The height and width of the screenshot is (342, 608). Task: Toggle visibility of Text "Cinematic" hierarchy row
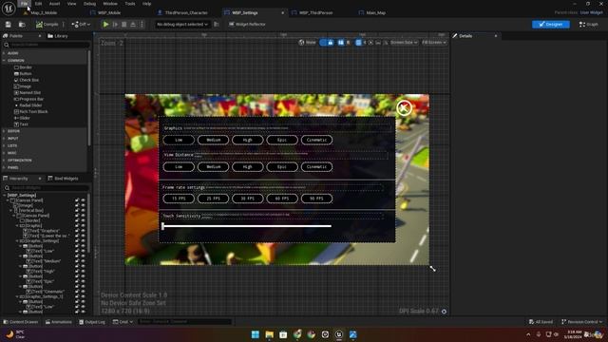click(x=83, y=292)
